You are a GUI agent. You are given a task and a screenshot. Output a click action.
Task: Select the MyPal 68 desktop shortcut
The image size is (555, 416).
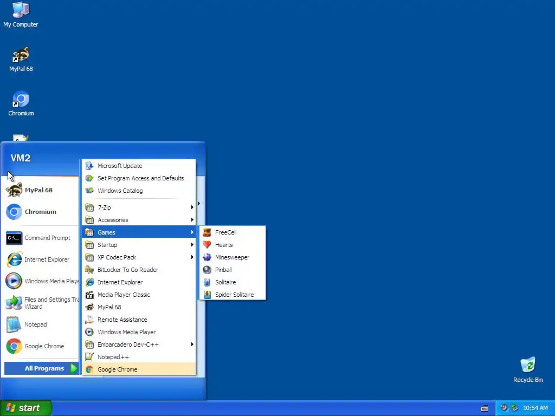[x=21, y=60]
